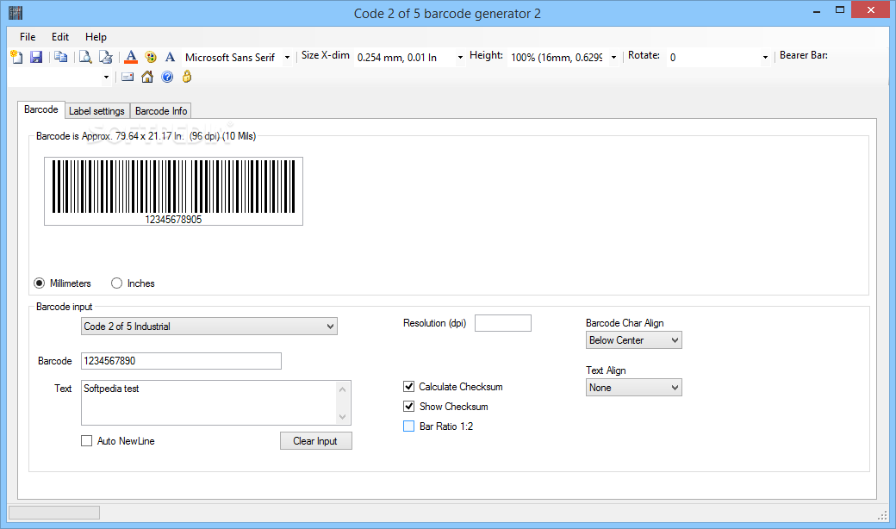This screenshot has height=529, width=896.
Task: Click the Save floppy disk icon
Action: click(36, 57)
